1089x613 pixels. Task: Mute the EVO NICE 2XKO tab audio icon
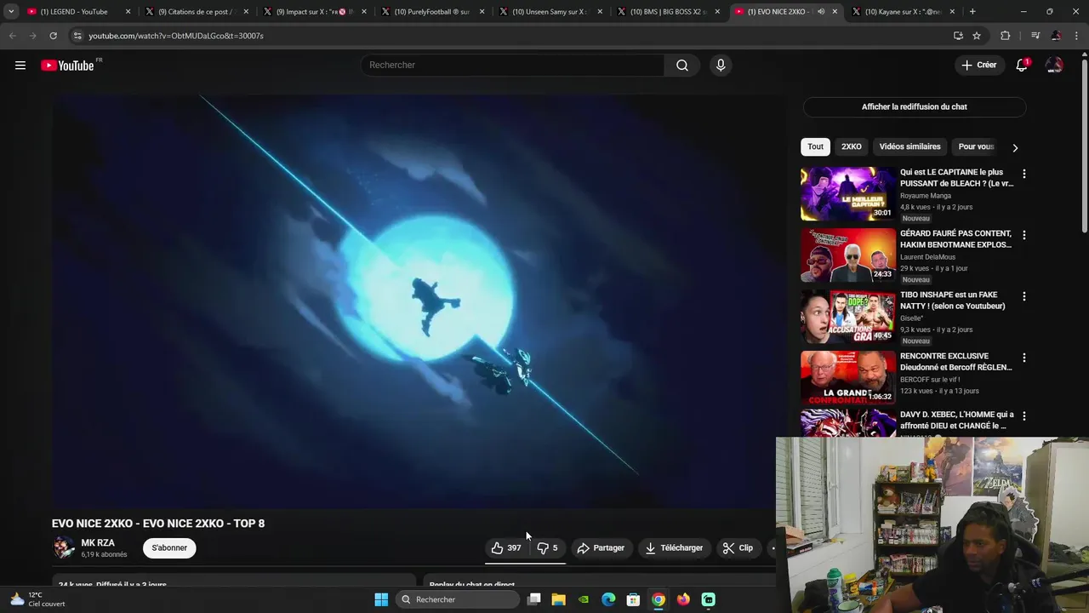pos(821,12)
